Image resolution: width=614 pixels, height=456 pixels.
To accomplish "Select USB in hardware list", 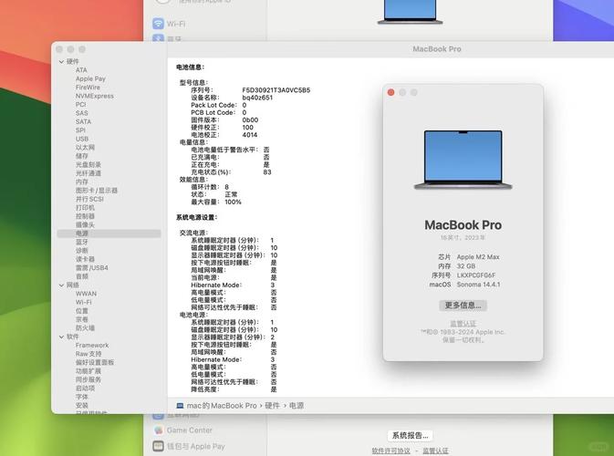I will (x=82, y=139).
